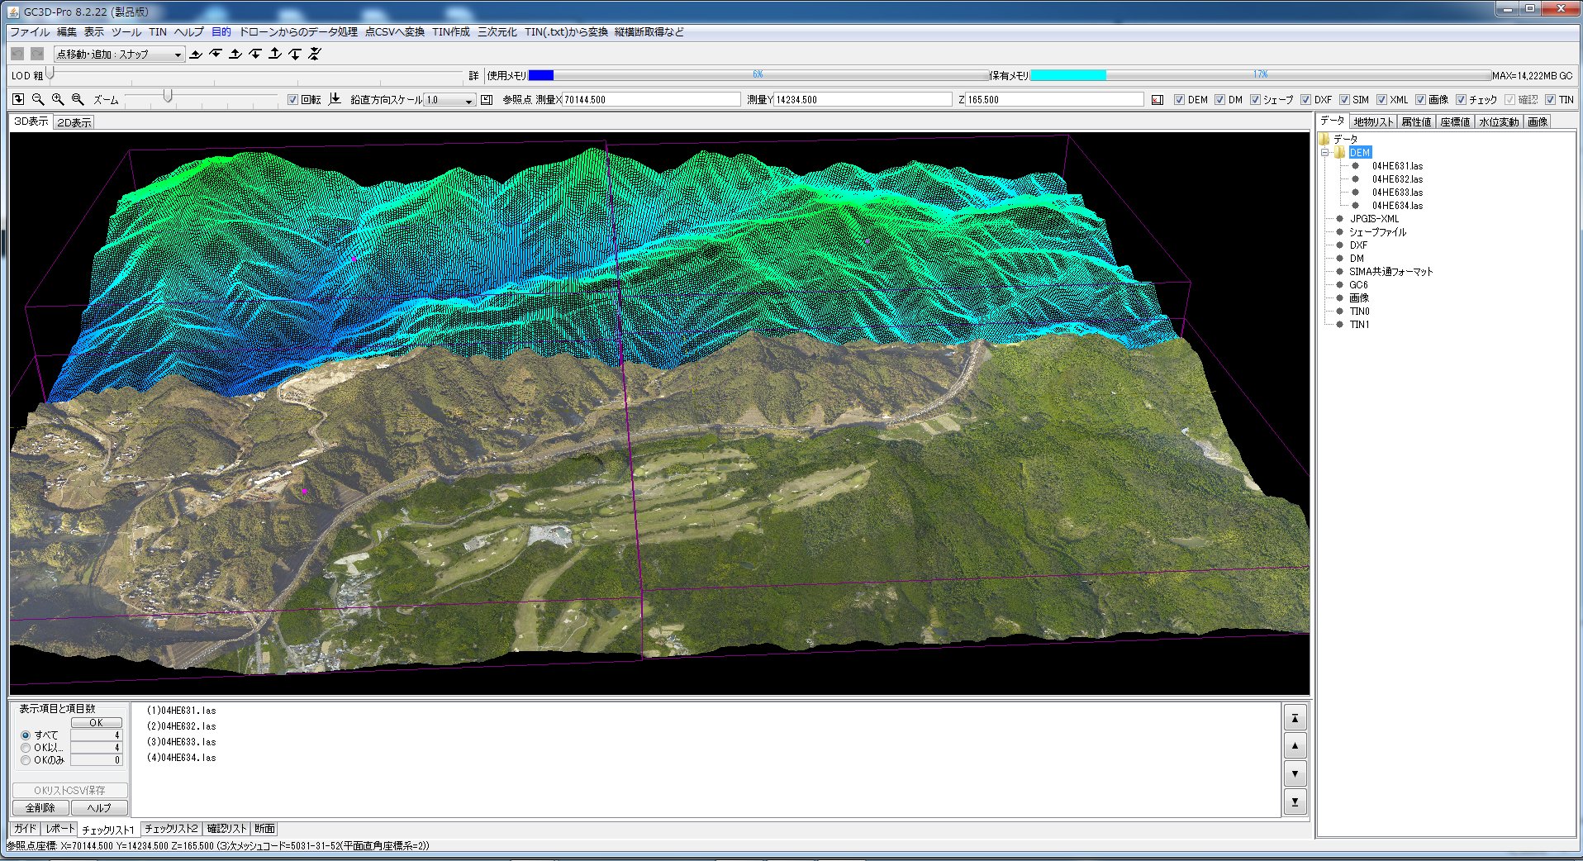This screenshot has height=861, width=1583.
Task: Click the reset view icon left of magnifiers
Action: coord(18,99)
